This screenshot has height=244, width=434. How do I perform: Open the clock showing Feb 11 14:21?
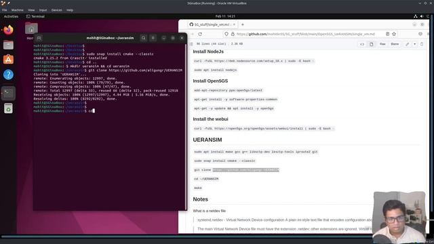[225, 16]
